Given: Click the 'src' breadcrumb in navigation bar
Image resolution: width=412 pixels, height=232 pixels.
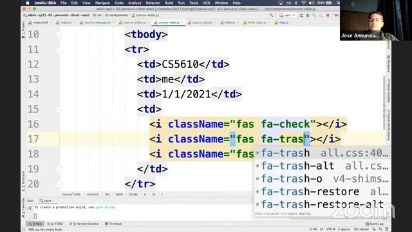Looking at the screenshot, I should tap(97, 15).
